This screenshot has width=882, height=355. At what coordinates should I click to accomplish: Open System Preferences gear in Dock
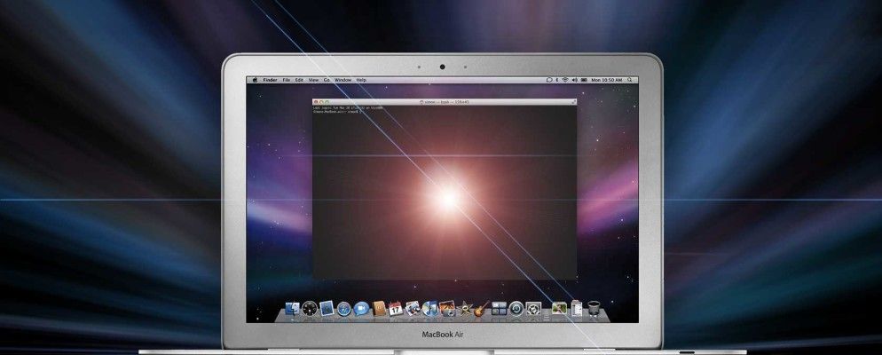tap(533, 308)
